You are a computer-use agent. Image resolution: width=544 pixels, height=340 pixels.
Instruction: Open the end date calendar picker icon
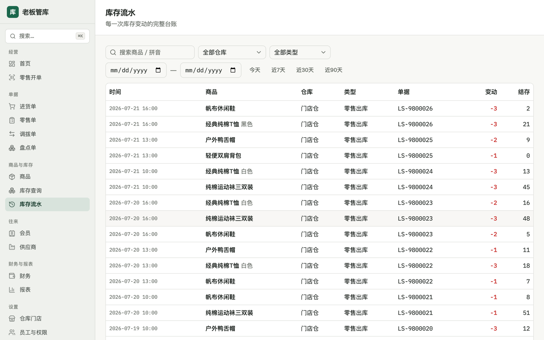(x=233, y=70)
